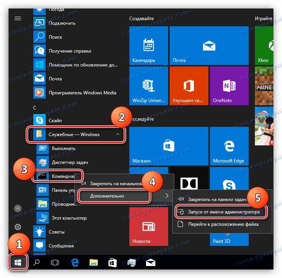Screen dimensions: 282x278
Task: Open Подключить app icon
Action: pyautogui.click(x=40, y=23)
